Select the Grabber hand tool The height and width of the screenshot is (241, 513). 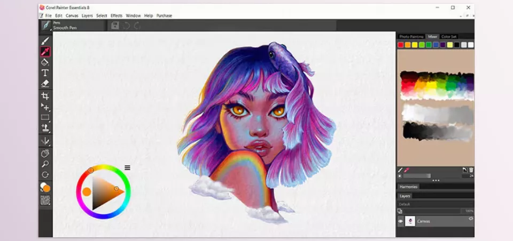(45, 154)
